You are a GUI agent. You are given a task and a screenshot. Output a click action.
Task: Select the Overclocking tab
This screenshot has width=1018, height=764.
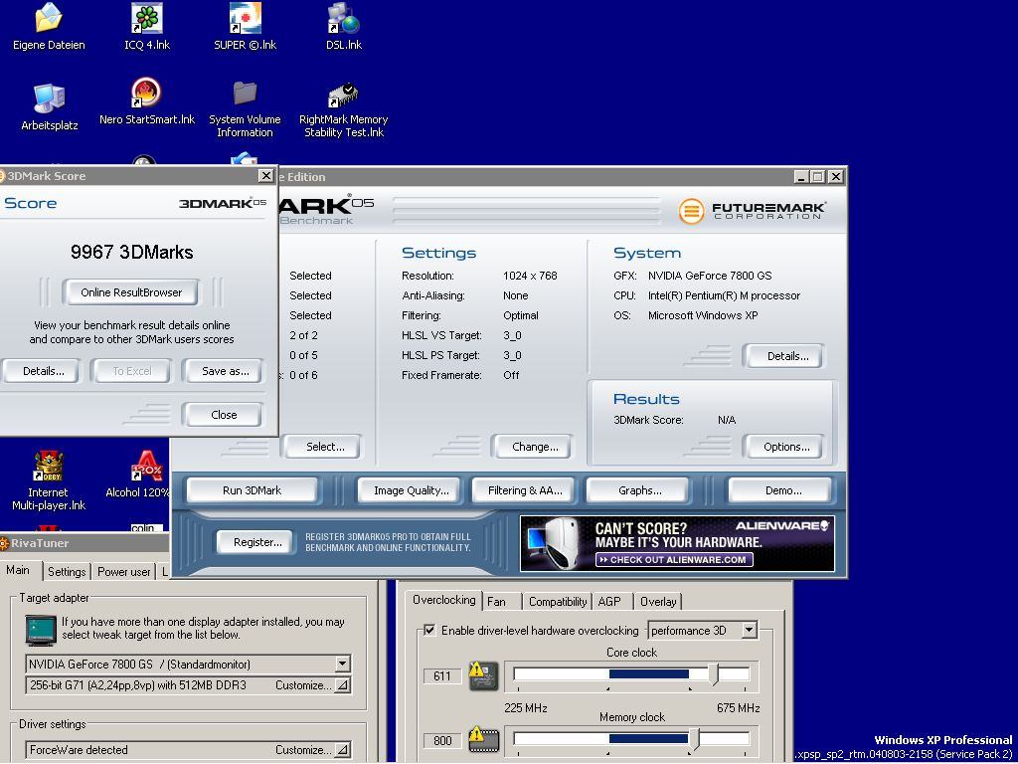tap(444, 600)
